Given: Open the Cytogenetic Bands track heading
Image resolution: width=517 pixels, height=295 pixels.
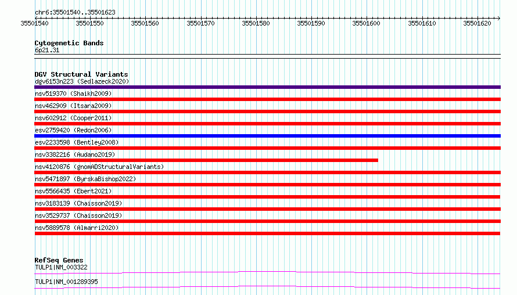Looking at the screenshot, I should 69,43.
